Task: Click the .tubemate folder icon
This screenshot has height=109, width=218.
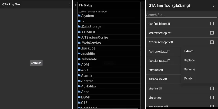Action: [x=79, y=59]
